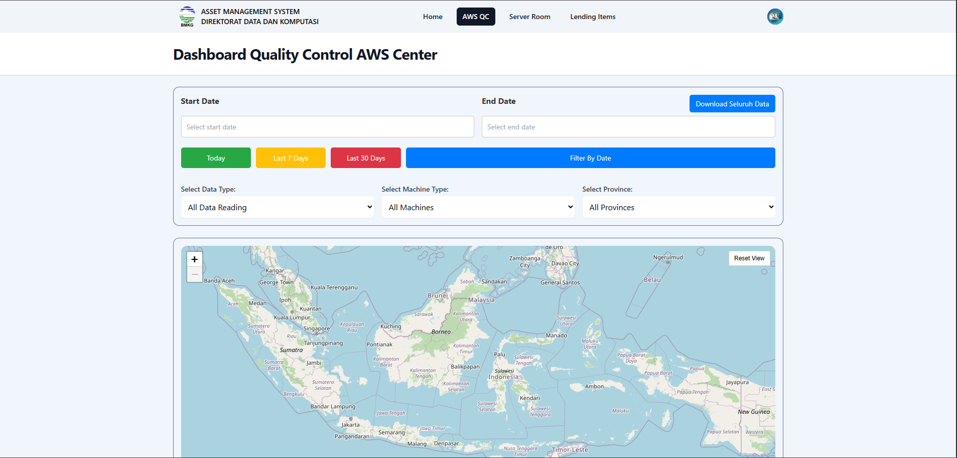Zoom in on the map with plus button
The height and width of the screenshot is (458, 957).
click(194, 259)
